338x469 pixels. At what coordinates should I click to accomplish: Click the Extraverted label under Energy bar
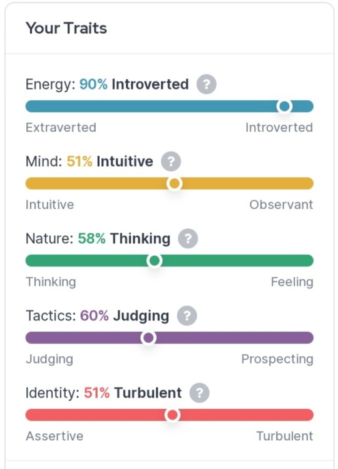pos(61,127)
